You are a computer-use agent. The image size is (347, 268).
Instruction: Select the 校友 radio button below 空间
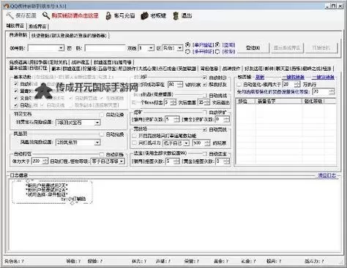click(x=217, y=51)
